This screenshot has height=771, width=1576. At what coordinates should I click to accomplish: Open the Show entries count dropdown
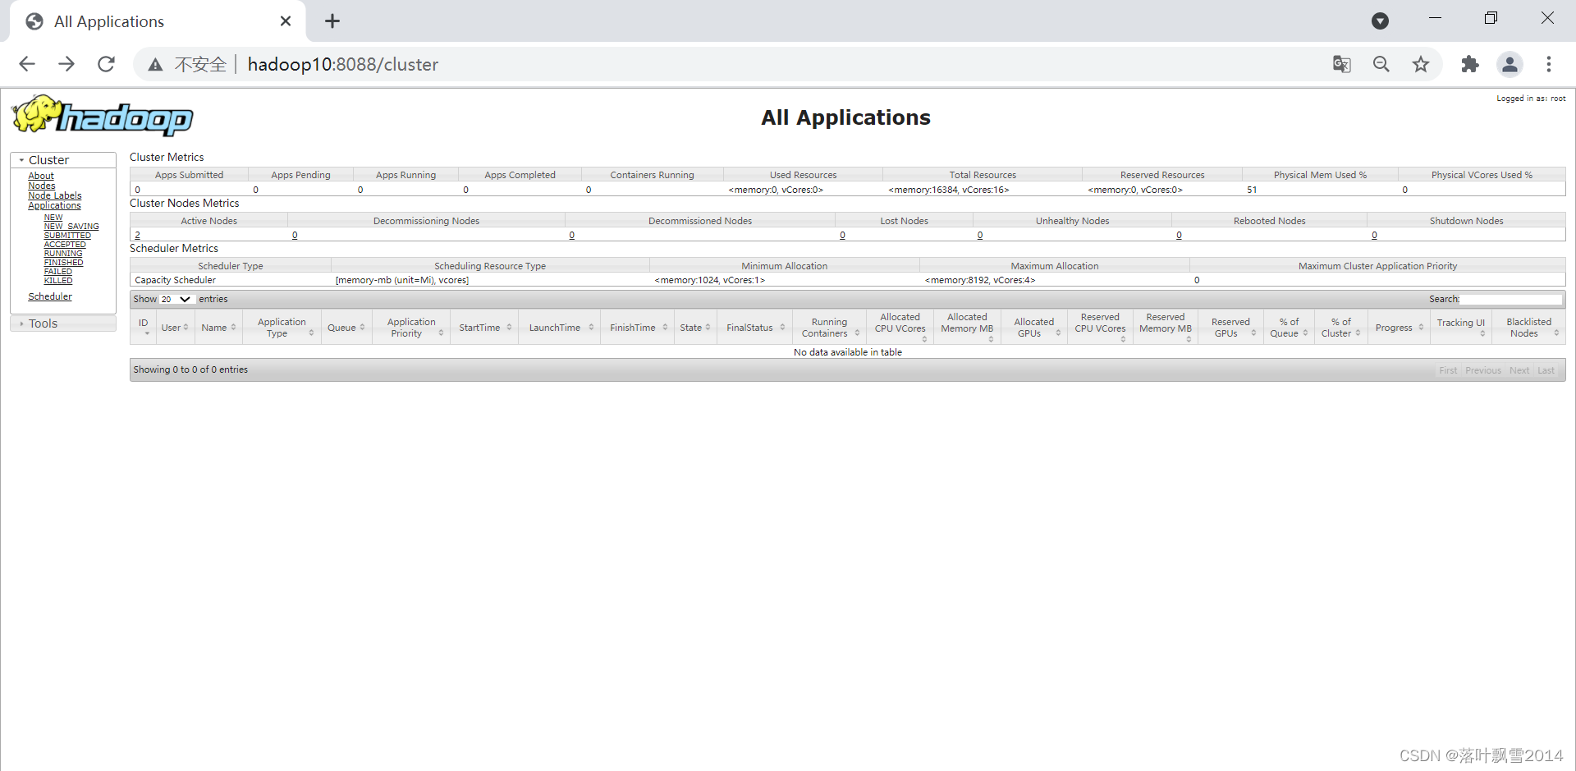pyautogui.click(x=176, y=299)
